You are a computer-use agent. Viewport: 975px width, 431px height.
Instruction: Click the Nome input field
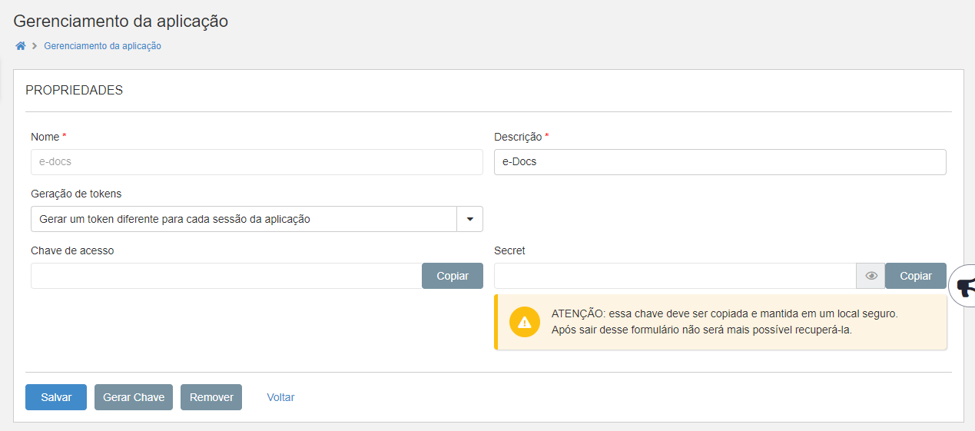[x=257, y=162]
